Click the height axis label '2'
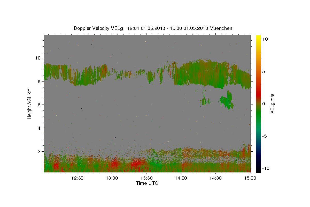Screen dimensions: 310x207 click(40, 151)
